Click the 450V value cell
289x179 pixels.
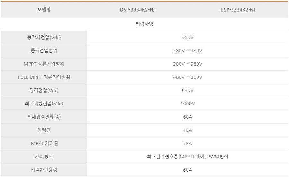[188, 37]
